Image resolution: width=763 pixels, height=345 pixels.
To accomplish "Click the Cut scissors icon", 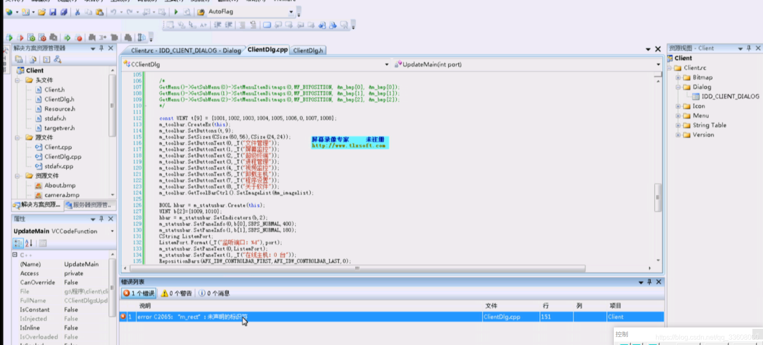I will point(77,12).
